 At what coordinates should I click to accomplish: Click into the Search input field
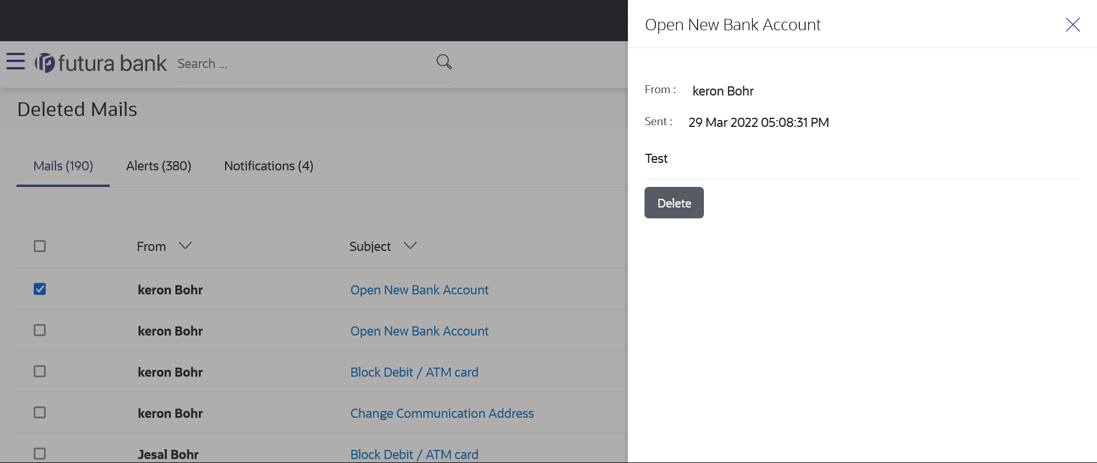[x=303, y=64]
